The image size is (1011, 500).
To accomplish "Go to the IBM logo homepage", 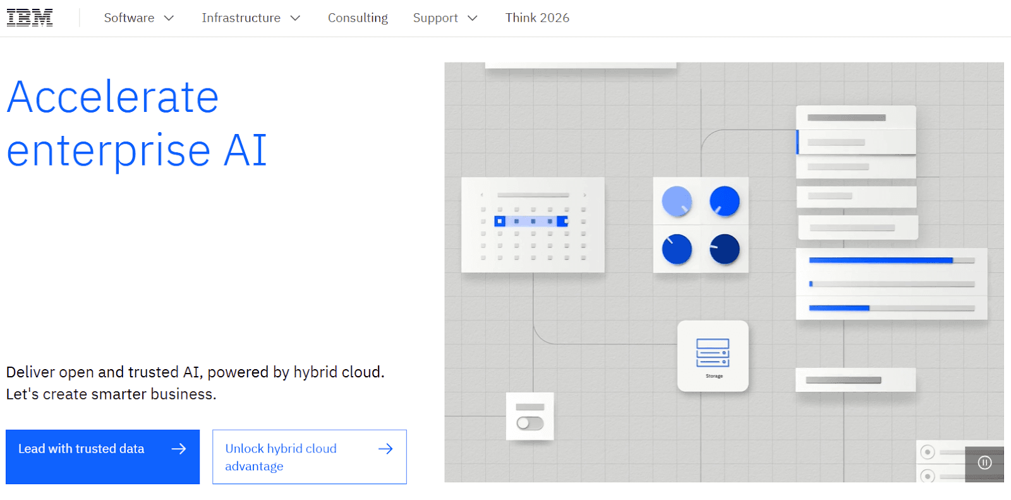I will [30, 18].
